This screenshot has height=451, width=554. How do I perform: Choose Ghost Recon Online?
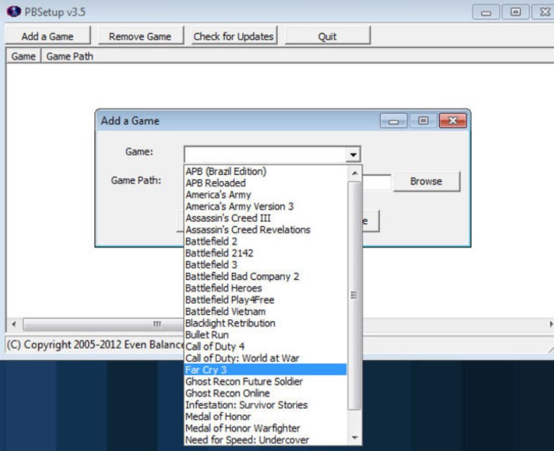265,393
